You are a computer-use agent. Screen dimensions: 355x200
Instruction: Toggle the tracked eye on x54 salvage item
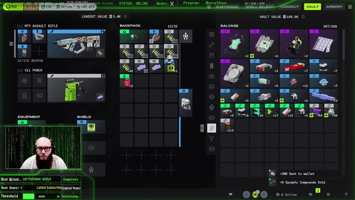311,115
